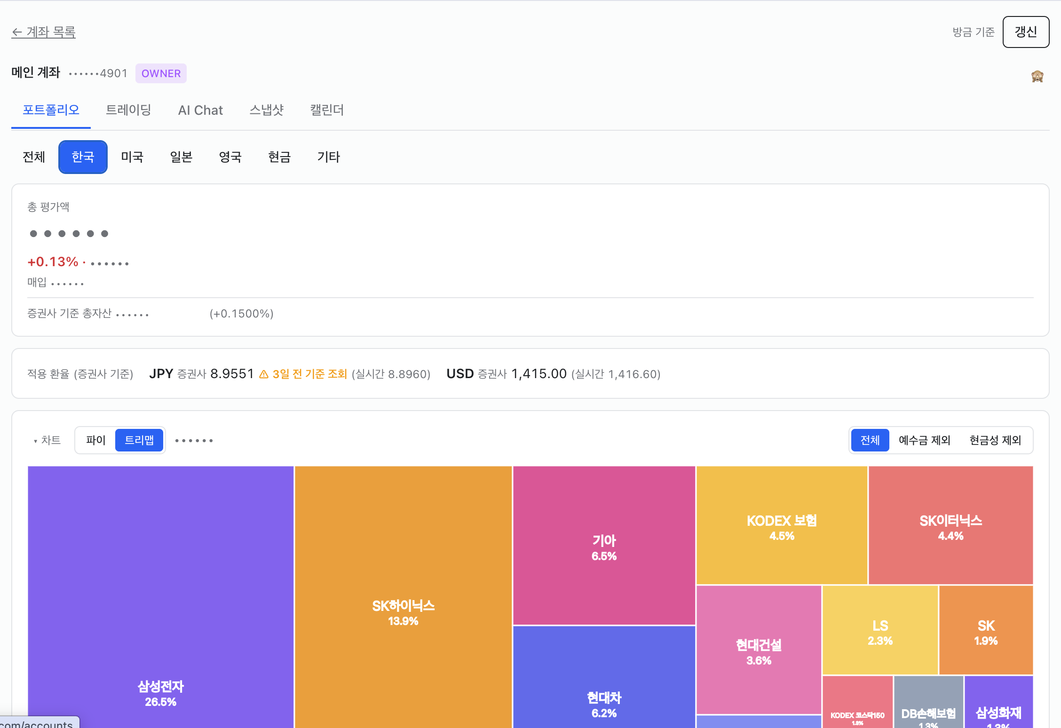
Task: Click the (+0.1500%) broker asset change
Action: point(241,314)
